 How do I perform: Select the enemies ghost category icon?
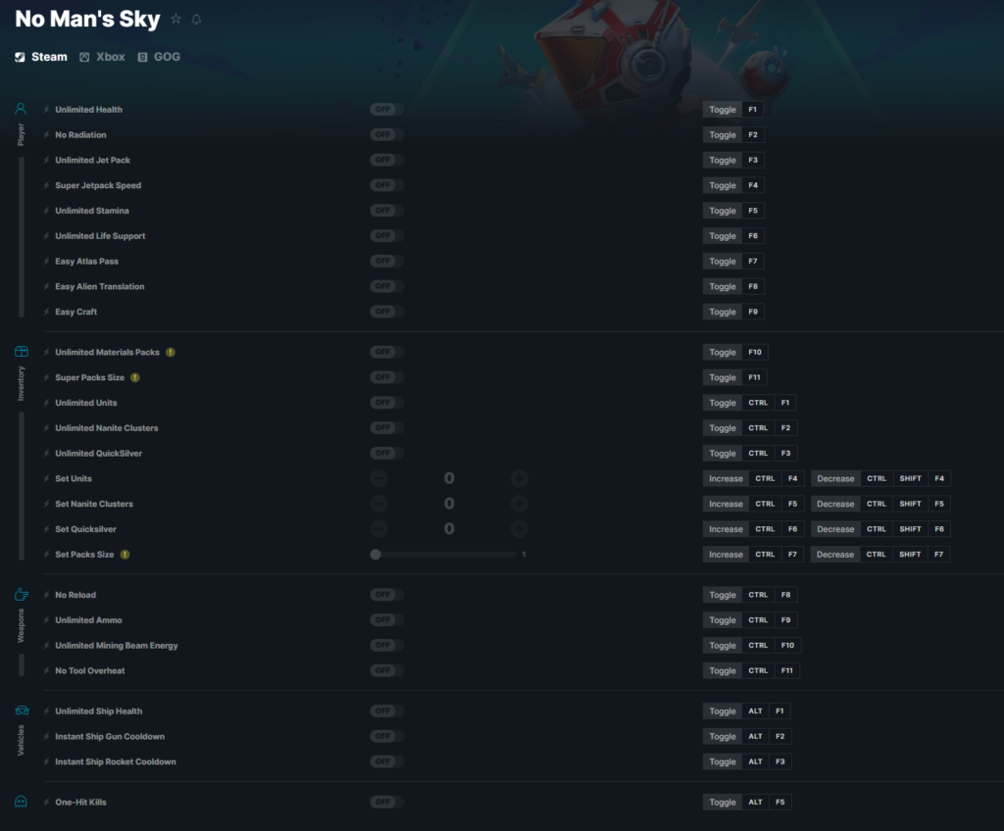pos(22,802)
